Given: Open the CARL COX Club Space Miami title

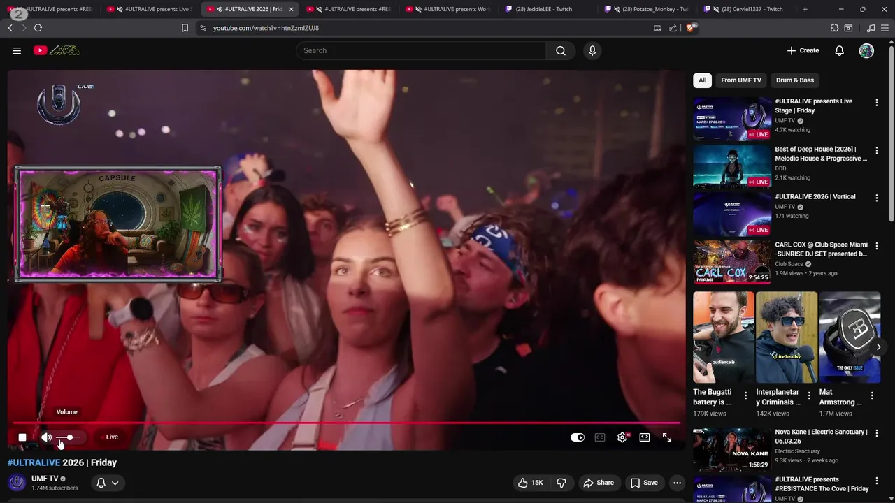Looking at the screenshot, I should coord(821,249).
